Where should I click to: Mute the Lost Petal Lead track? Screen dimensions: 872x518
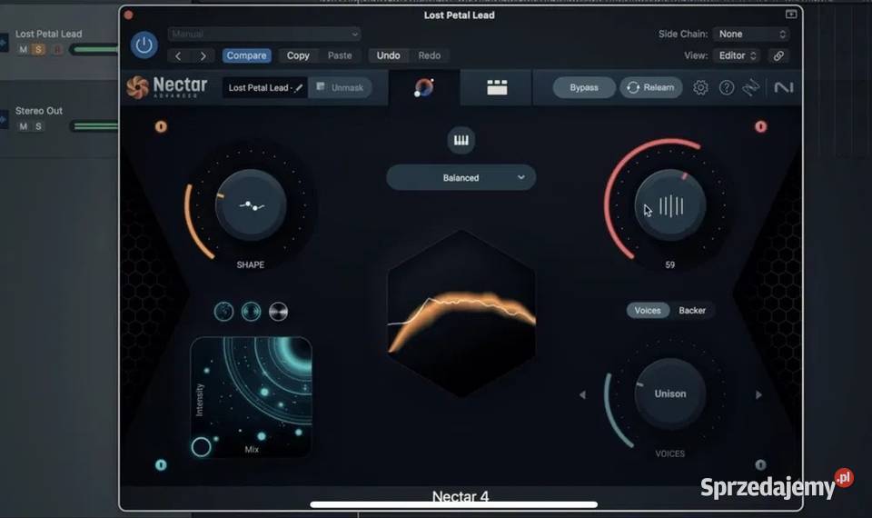click(x=24, y=49)
